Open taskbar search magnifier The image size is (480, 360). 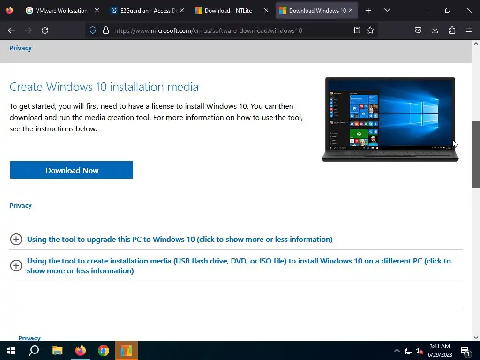coord(34,351)
